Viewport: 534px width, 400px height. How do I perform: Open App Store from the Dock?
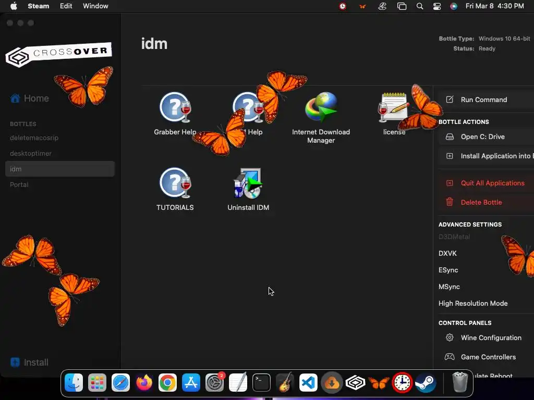[191, 383]
